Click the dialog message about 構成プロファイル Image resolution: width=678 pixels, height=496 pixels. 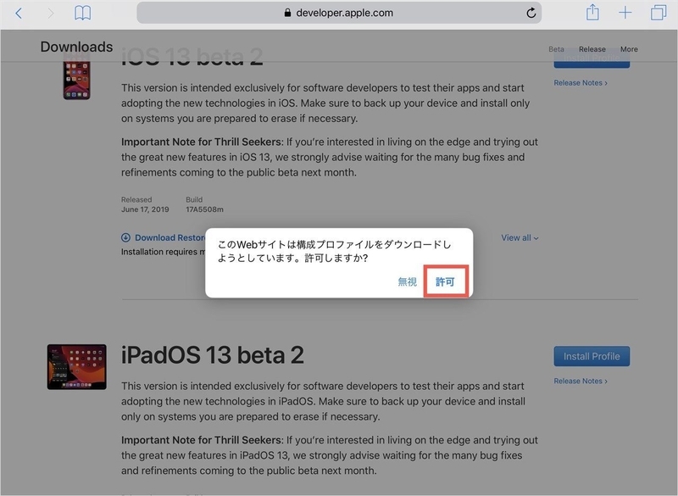(334, 251)
